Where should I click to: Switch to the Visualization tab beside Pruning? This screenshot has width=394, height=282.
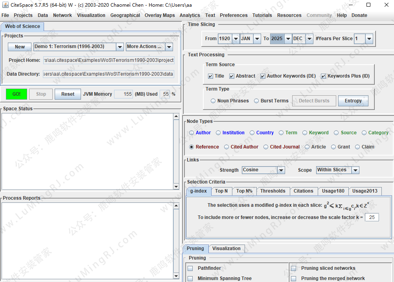pyautogui.click(x=226, y=249)
